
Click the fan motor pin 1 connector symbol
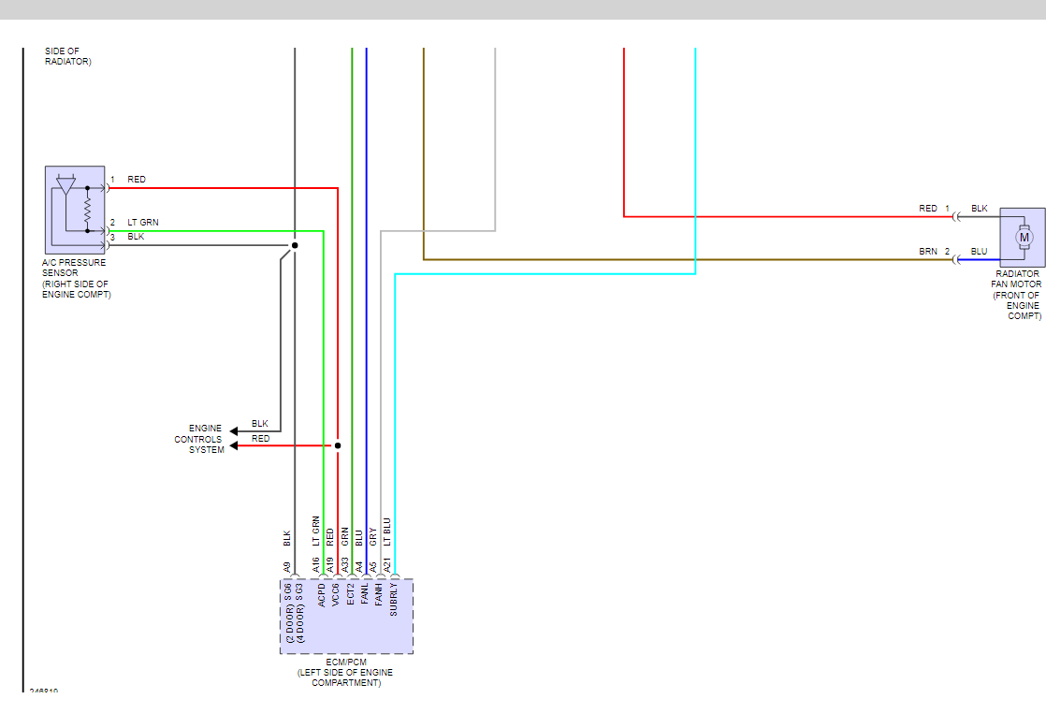click(x=956, y=217)
